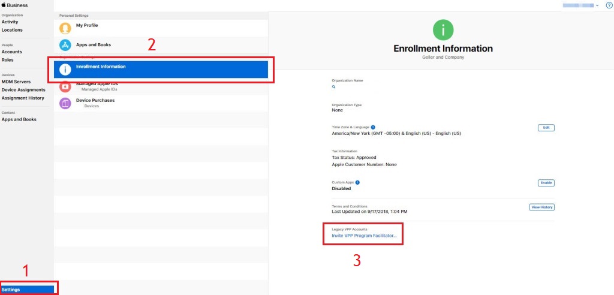Click the America/New York time zone value
The width and height of the screenshot is (614, 295).
pos(396,134)
